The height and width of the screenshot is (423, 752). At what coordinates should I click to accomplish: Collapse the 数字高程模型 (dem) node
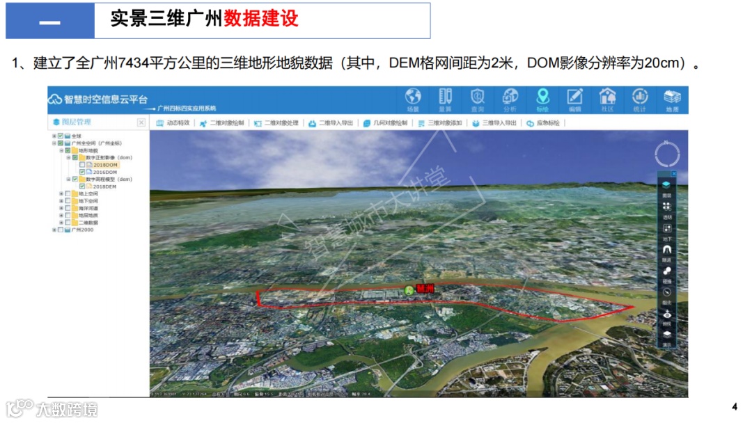tap(68, 179)
